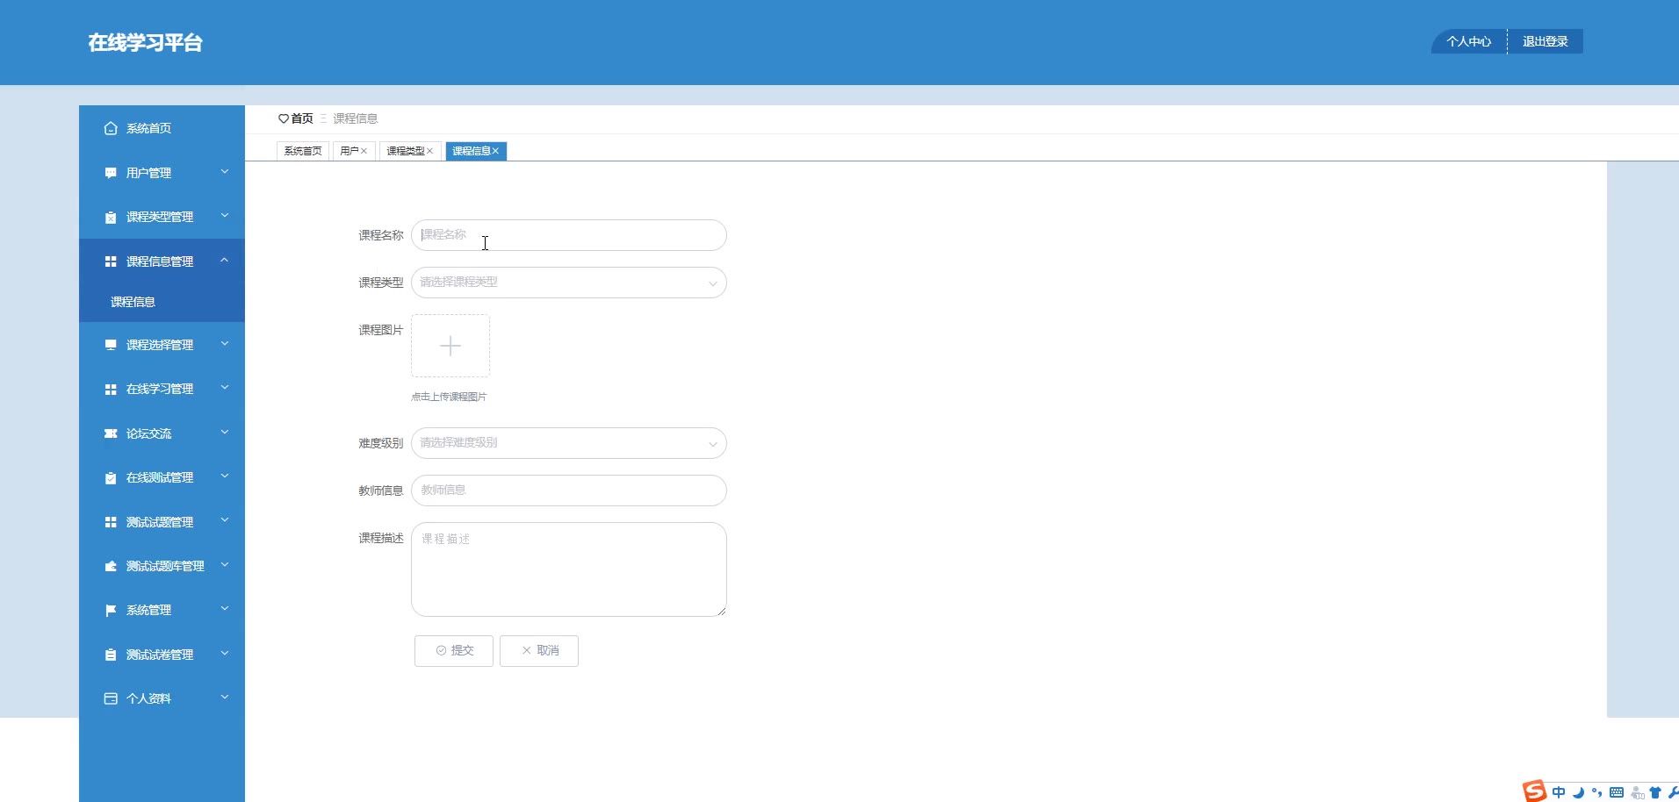Expand the 用户管理 chevron
The width and height of the screenshot is (1679, 802).
point(225,172)
